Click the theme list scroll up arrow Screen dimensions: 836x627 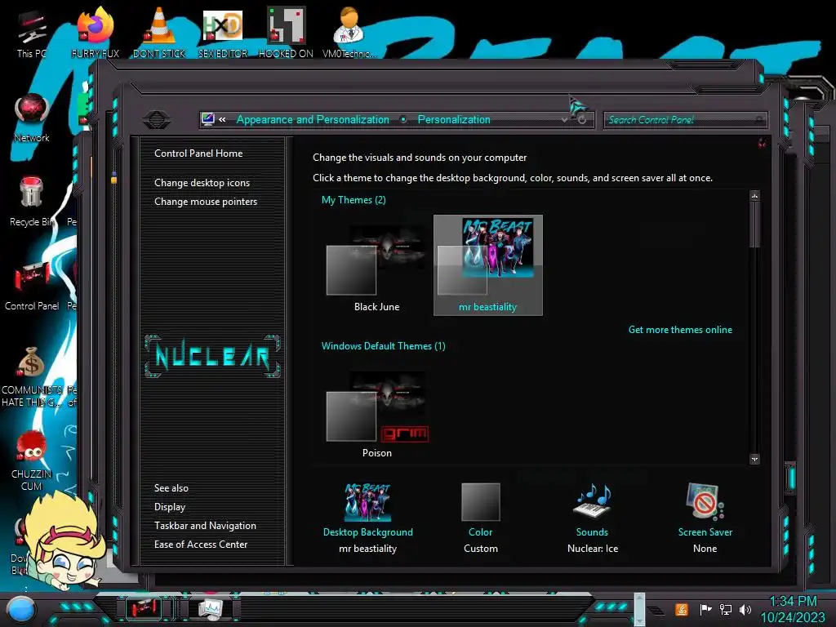pos(754,196)
